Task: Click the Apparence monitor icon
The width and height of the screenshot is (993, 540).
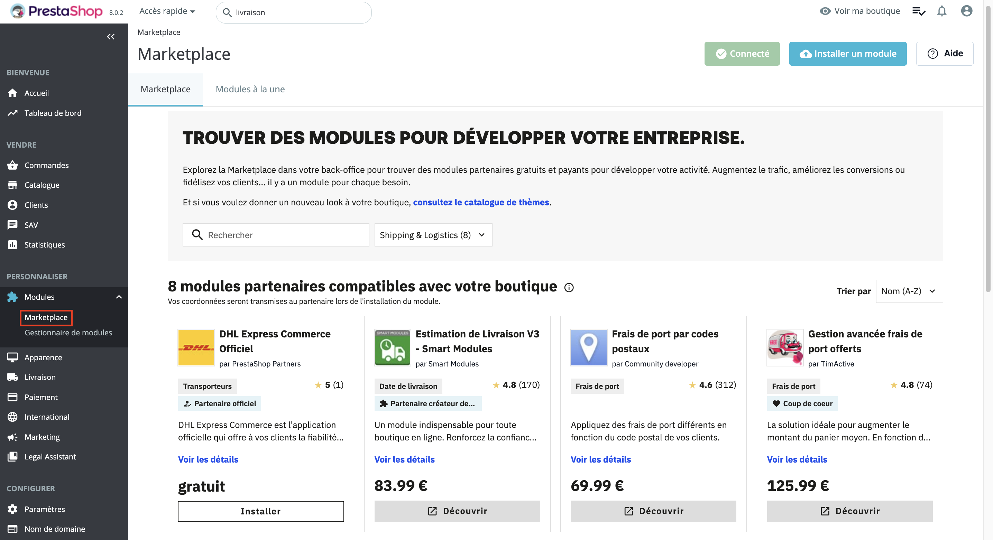Action: tap(12, 357)
